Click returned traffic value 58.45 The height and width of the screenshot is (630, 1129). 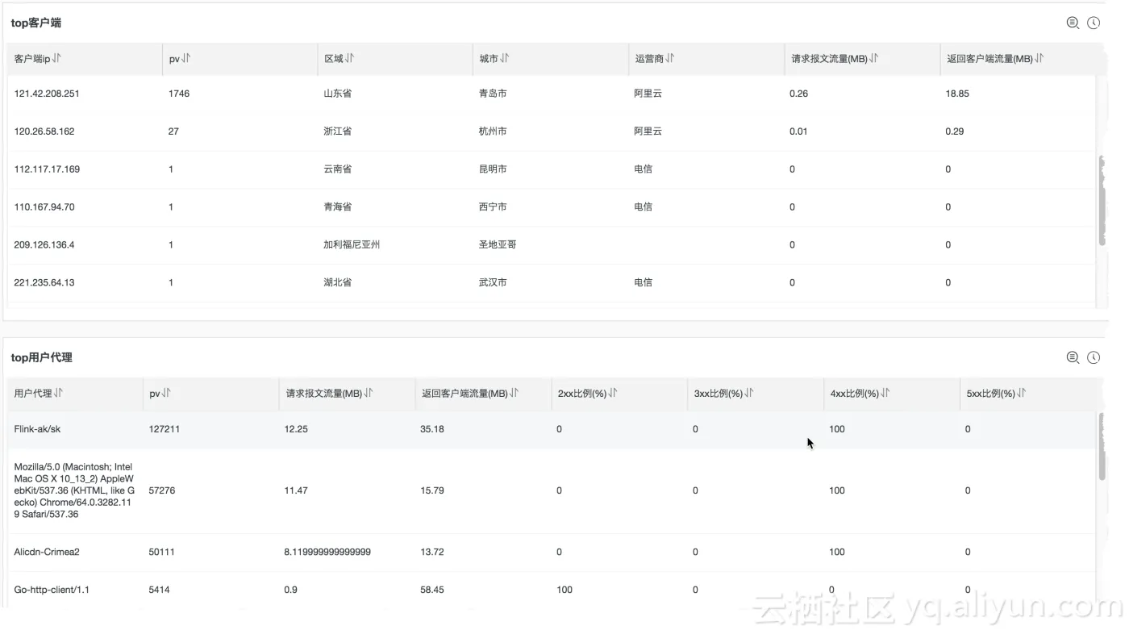point(432,590)
